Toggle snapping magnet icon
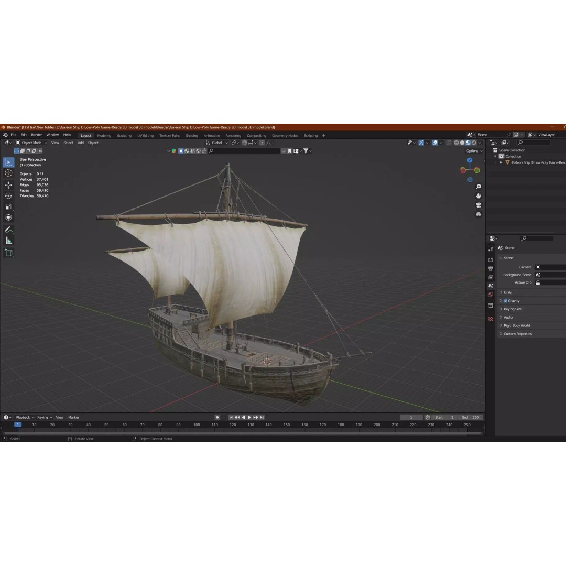 (x=244, y=143)
